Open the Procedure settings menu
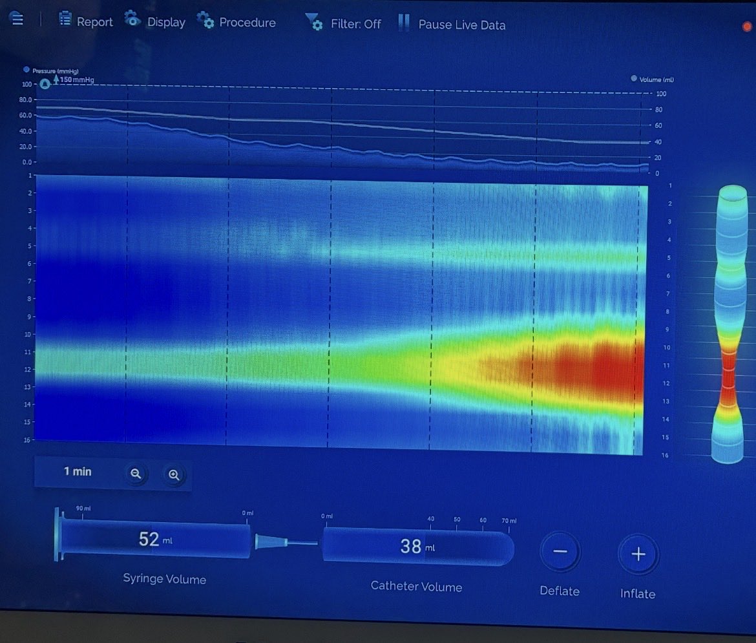The height and width of the screenshot is (643, 756). [x=236, y=22]
